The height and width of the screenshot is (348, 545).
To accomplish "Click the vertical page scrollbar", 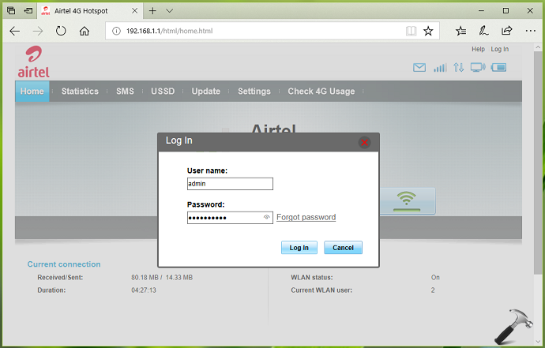I will tap(538, 163).
